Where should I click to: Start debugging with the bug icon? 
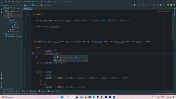[x=158, y=5]
